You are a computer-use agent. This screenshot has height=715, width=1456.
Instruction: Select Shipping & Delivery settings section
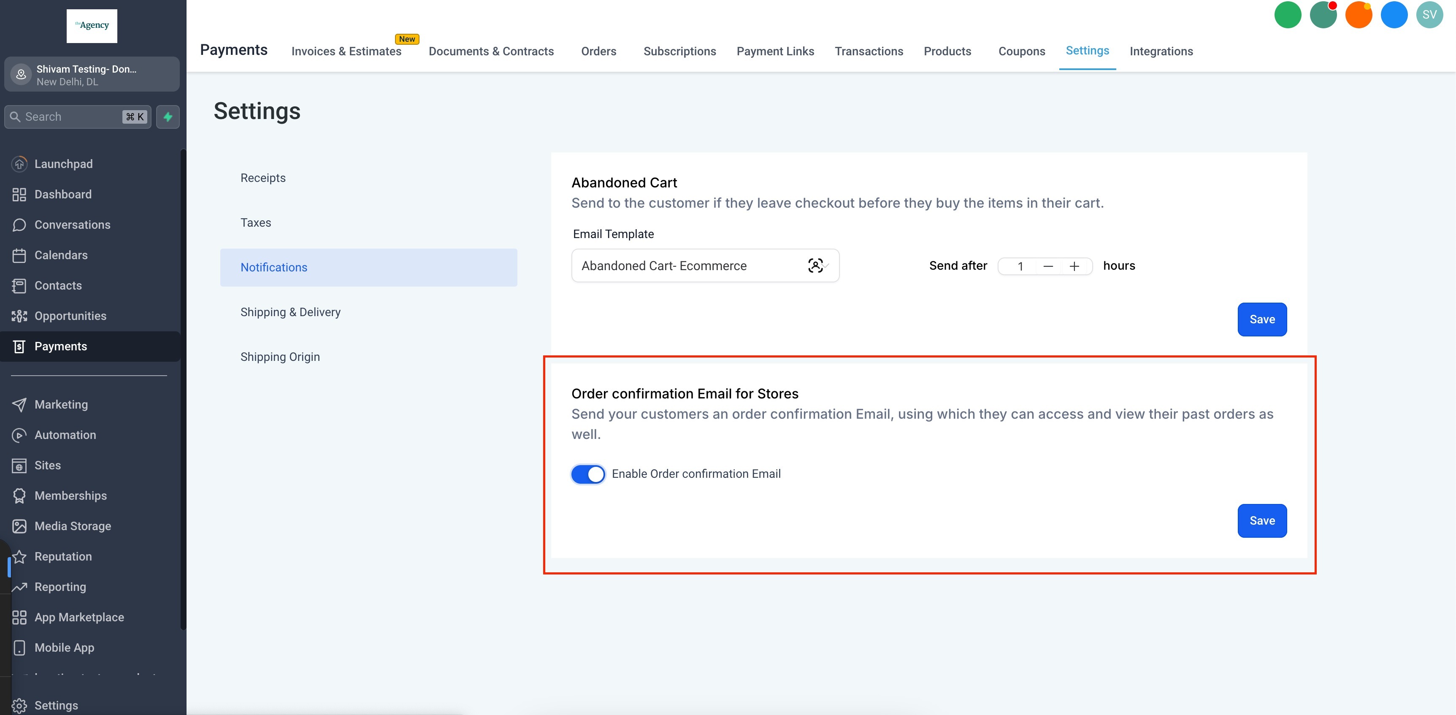coord(290,312)
